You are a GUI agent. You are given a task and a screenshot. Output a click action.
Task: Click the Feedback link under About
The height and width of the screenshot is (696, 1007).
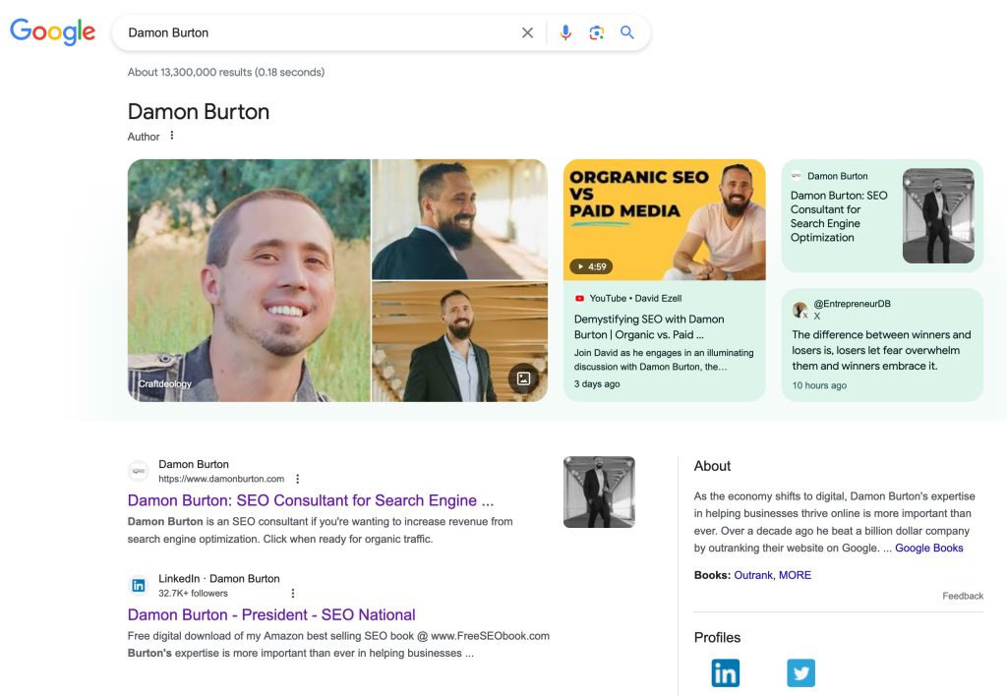click(963, 596)
